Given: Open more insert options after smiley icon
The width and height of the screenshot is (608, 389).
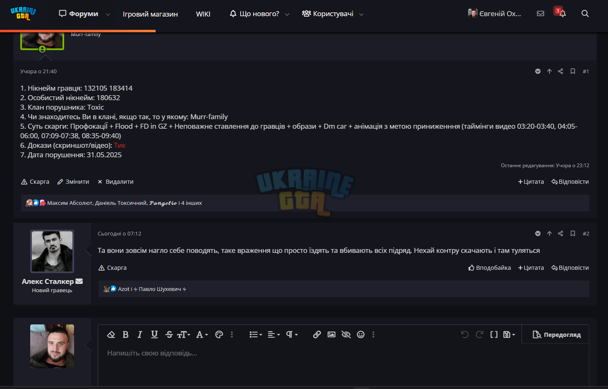Looking at the screenshot, I should [373, 334].
